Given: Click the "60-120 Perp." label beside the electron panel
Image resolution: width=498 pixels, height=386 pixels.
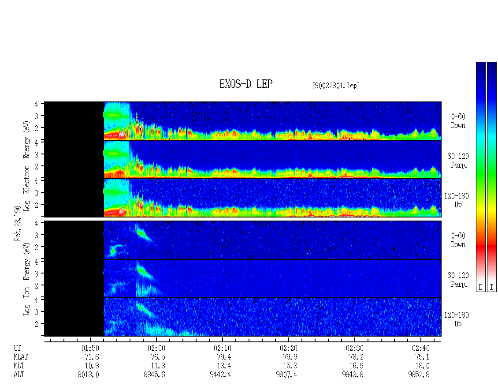Looking at the screenshot, I should click(x=458, y=161).
